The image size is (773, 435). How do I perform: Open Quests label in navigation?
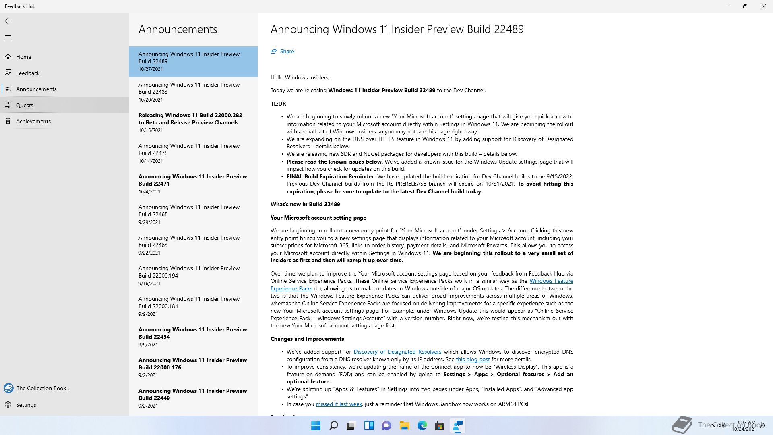point(25,105)
